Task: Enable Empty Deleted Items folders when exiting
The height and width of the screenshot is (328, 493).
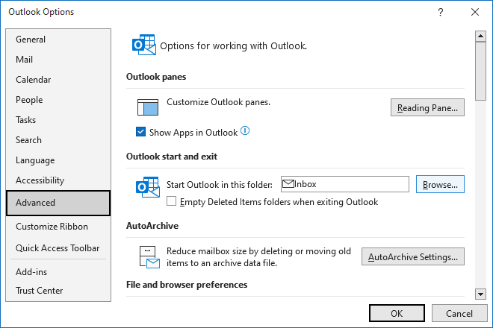Action: coord(172,202)
